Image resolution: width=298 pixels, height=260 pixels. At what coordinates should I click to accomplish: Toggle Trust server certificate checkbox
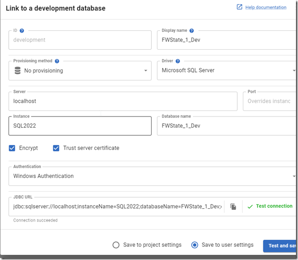pyautogui.click(x=56, y=148)
